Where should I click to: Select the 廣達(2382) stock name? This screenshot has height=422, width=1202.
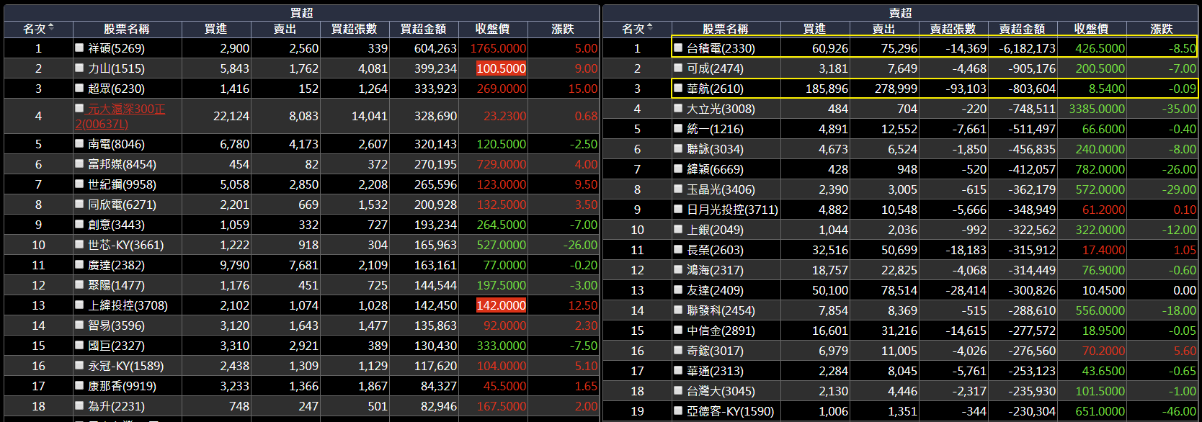pos(116,265)
